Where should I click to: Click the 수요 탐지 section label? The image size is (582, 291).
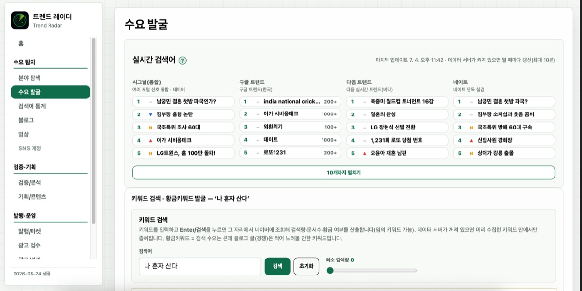coord(24,62)
